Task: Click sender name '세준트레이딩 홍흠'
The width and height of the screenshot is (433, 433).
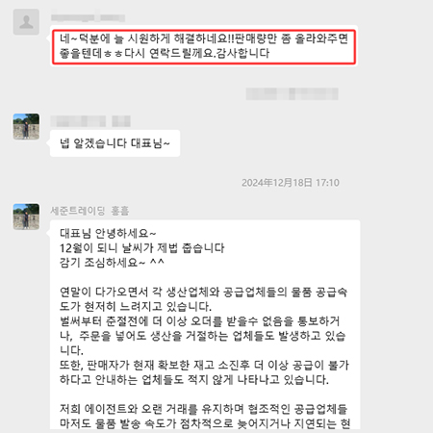Action: click(89, 211)
